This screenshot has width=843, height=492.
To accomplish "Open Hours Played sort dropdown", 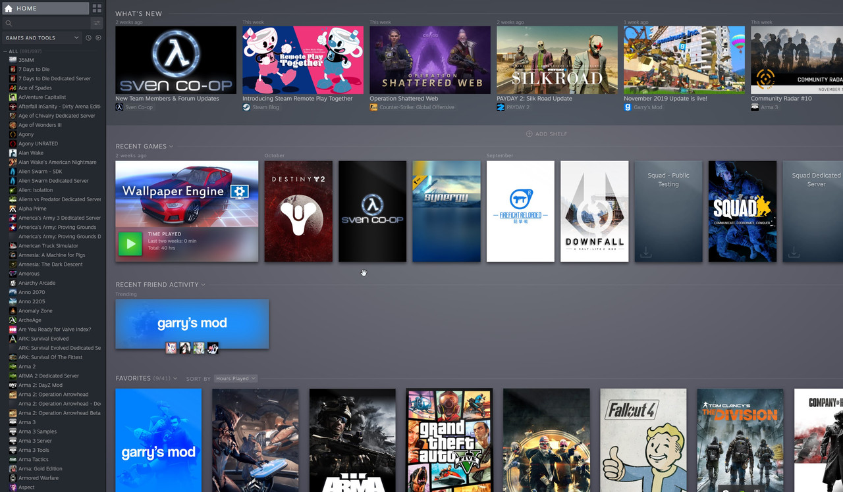I will (236, 378).
